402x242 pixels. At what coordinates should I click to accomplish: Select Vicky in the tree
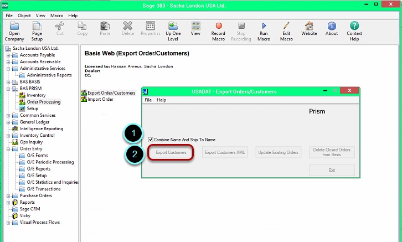coord(25,215)
